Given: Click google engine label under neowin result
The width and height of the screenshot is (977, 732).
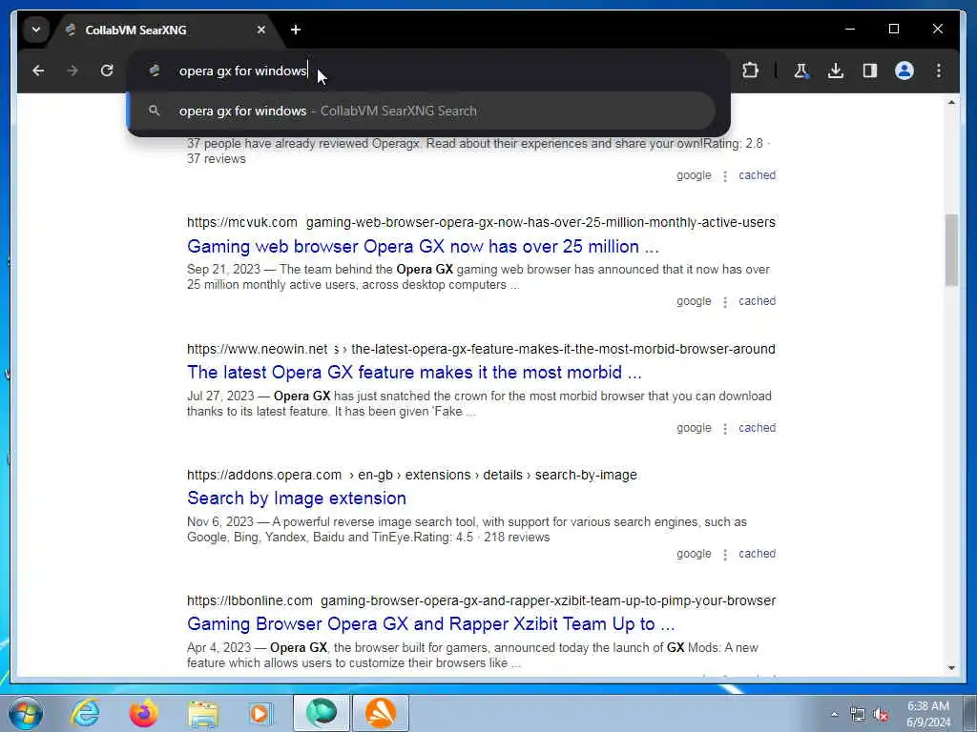Looking at the screenshot, I should (694, 428).
